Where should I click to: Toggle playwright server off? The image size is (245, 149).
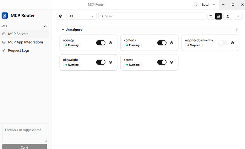[x=101, y=62]
